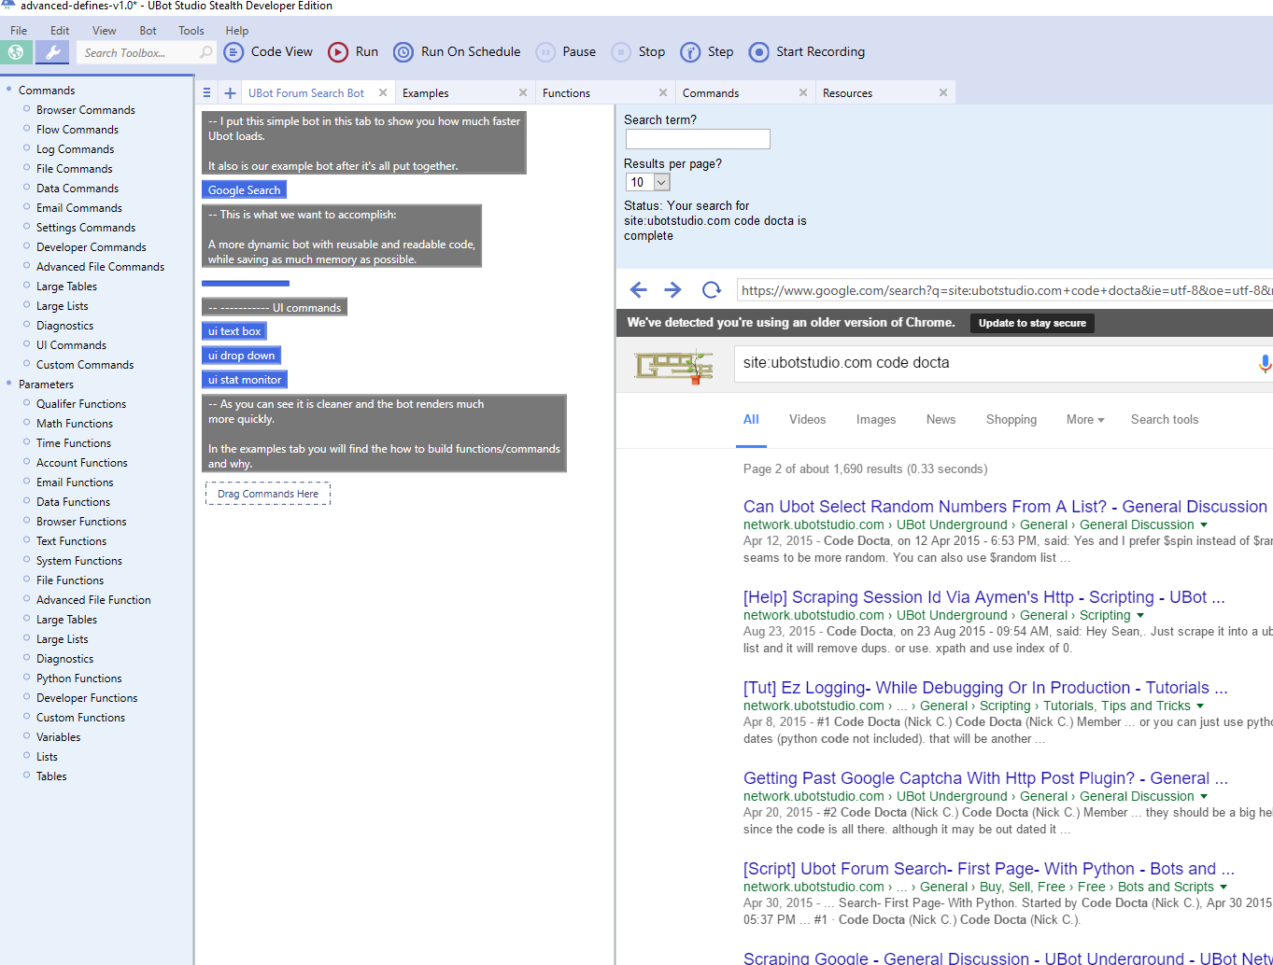Step through the script
The width and height of the screenshot is (1273, 965).
click(707, 52)
